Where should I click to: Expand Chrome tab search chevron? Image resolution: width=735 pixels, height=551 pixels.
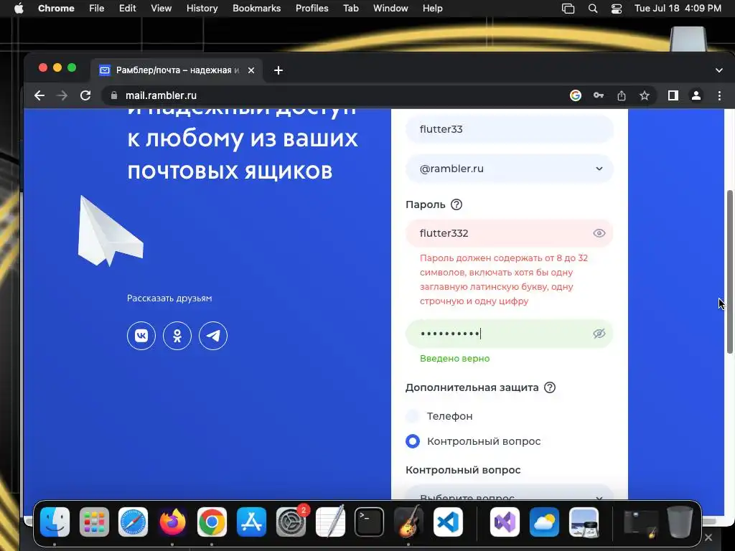719,70
